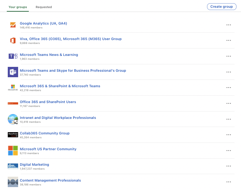This screenshot has width=241, height=189.
Task: Open options for Office 365 and SharePoint Users
Action: point(229,103)
